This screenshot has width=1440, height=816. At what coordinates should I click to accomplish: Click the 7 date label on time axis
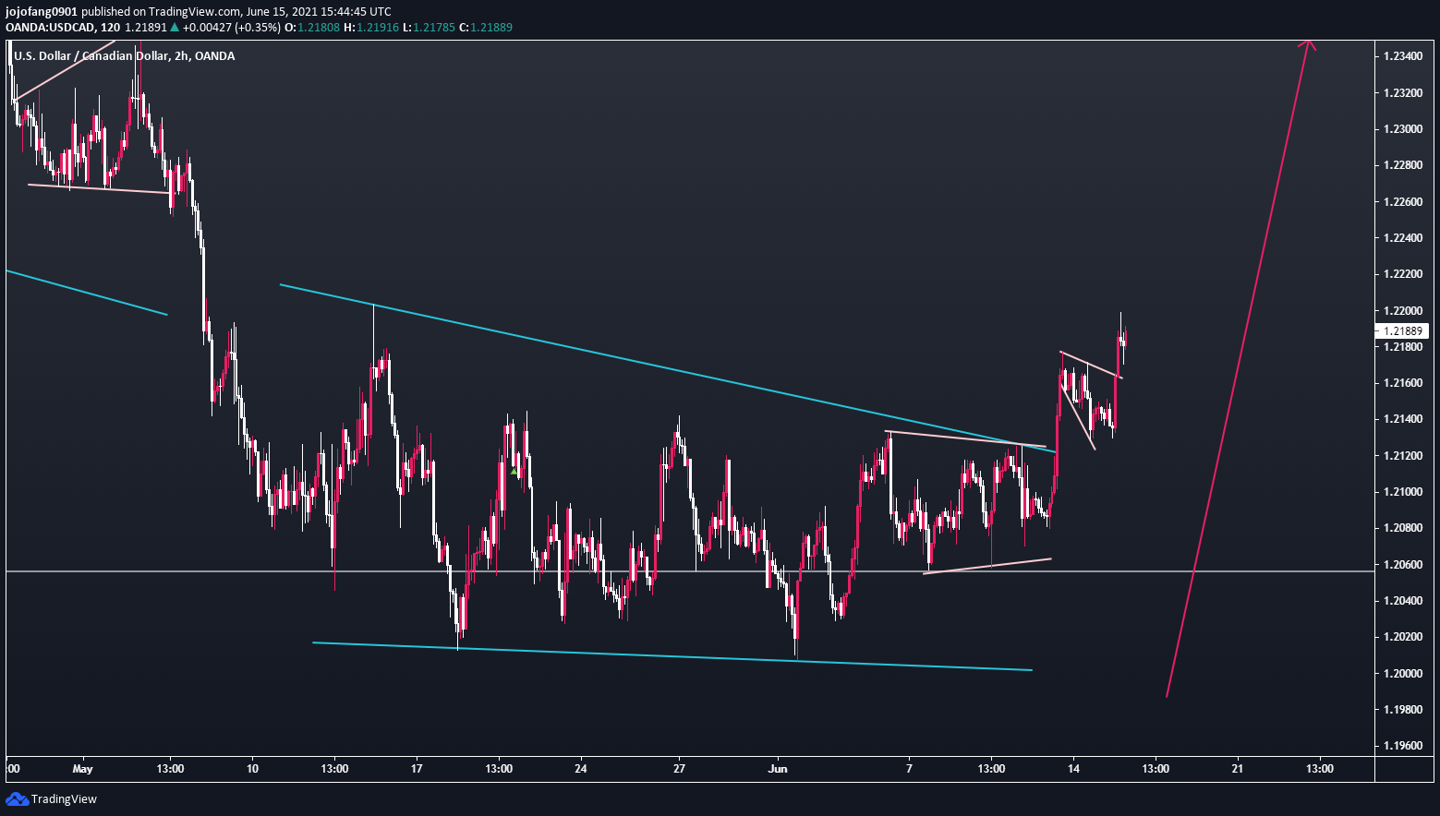click(909, 768)
